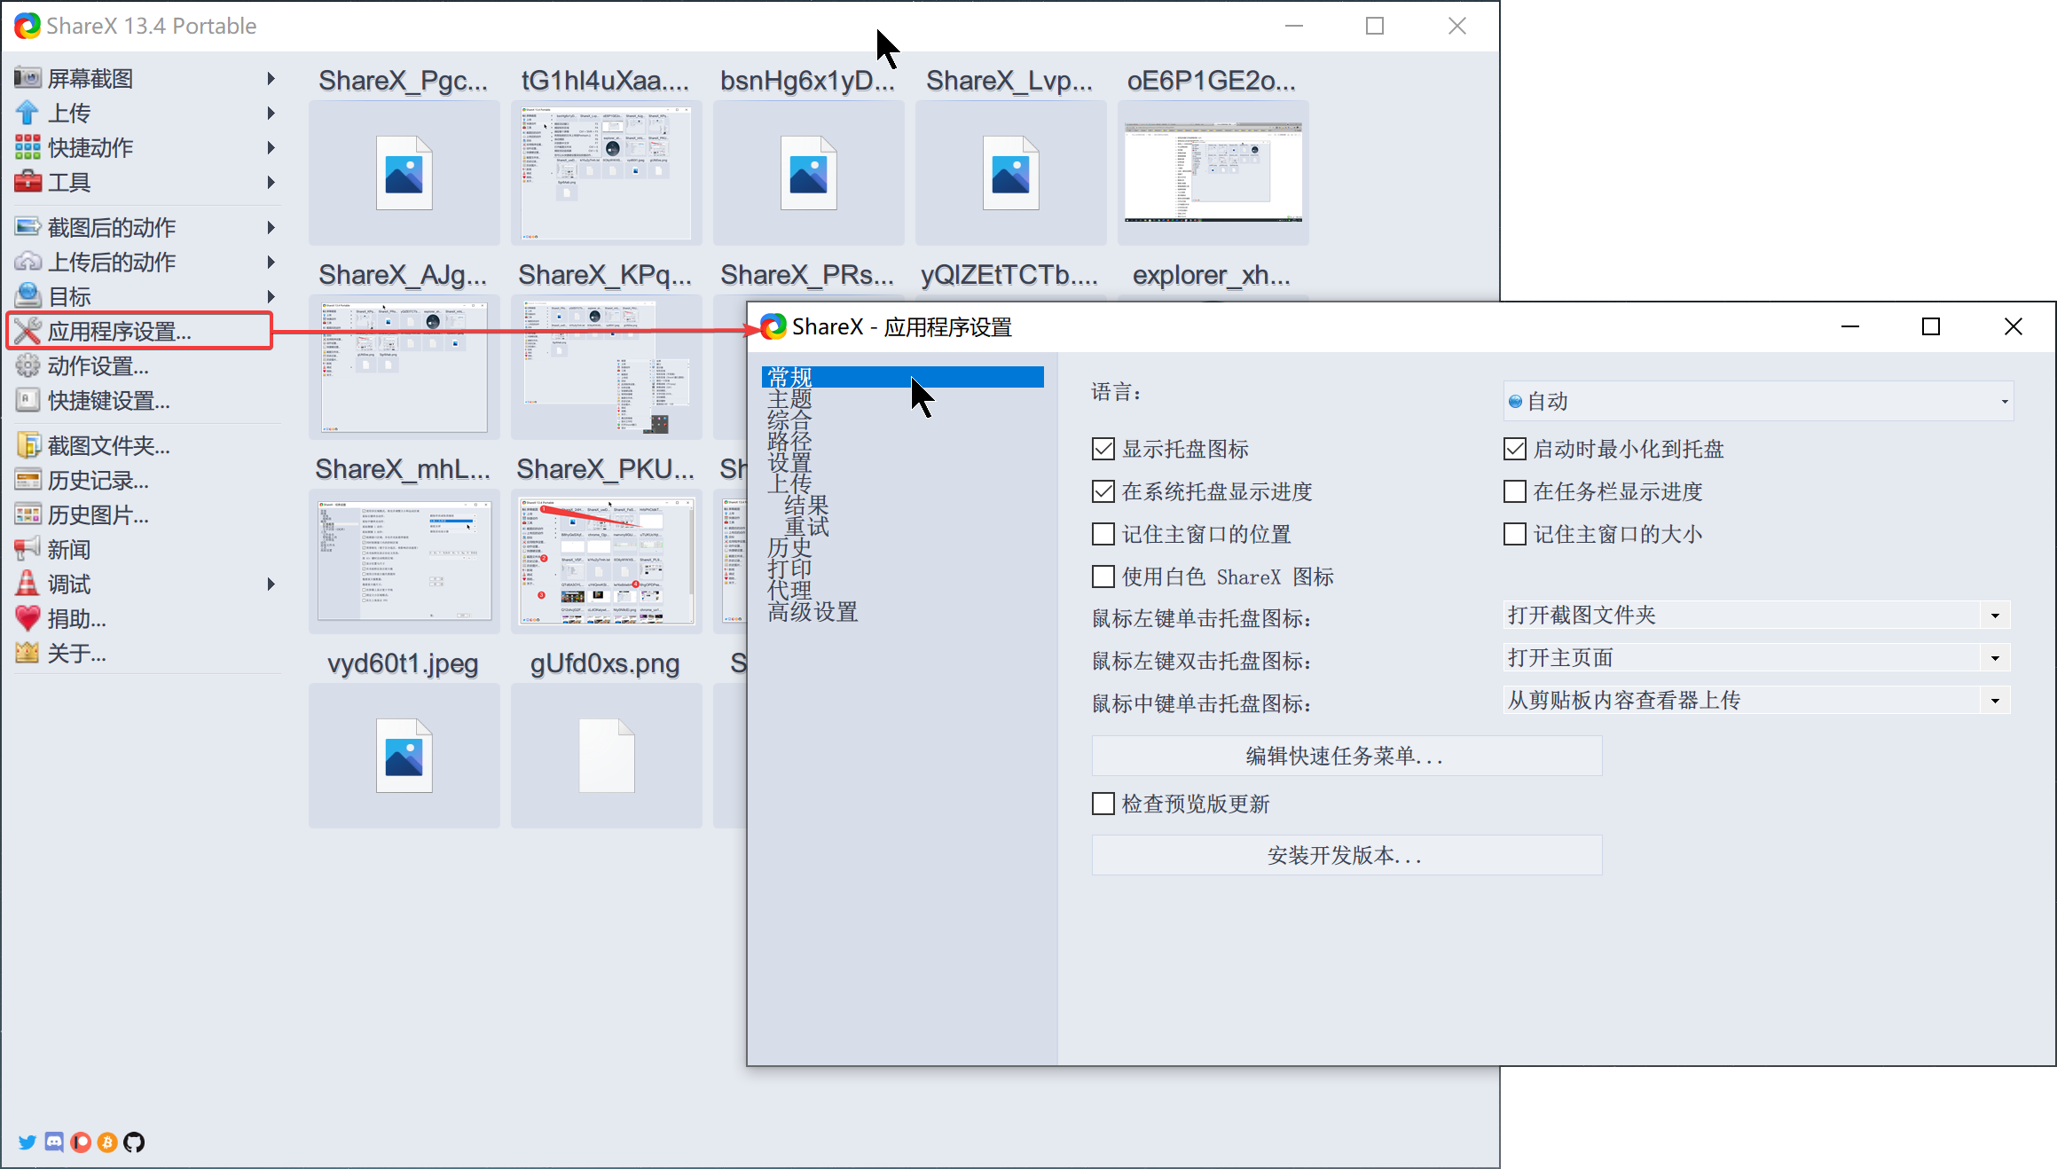Click the 截图文件夹 folder icon
This screenshot has height=1169, width=2057.
[27, 445]
